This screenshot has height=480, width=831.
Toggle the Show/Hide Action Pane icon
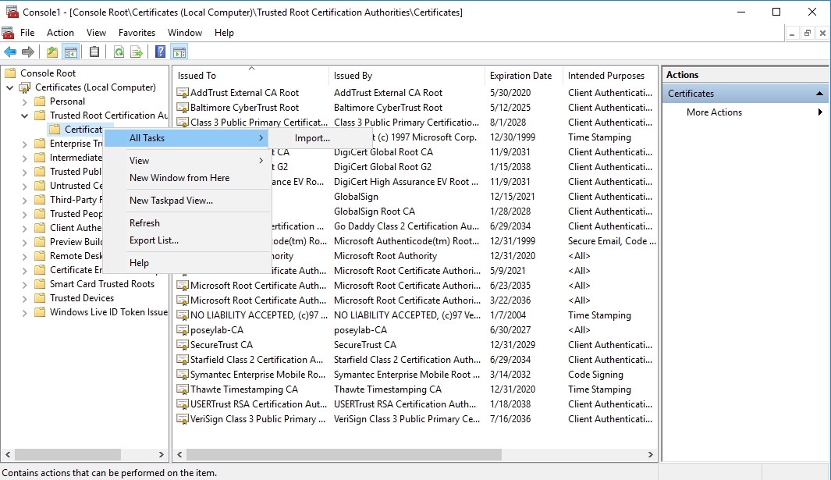(180, 52)
